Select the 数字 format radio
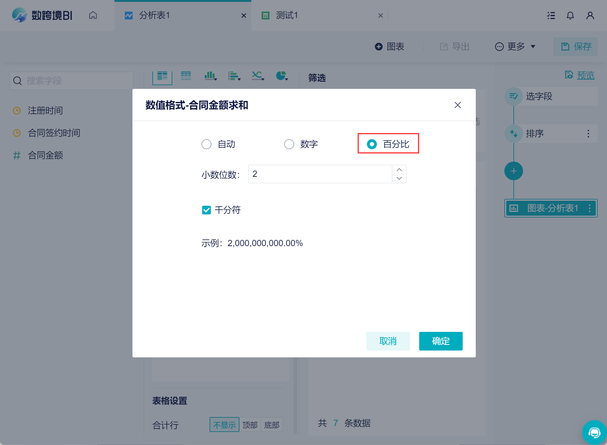The height and width of the screenshot is (445, 607). 289,144
